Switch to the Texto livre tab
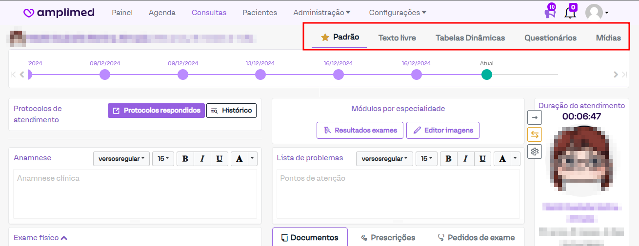This screenshot has width=639, height=246. (x=397, y=38)
